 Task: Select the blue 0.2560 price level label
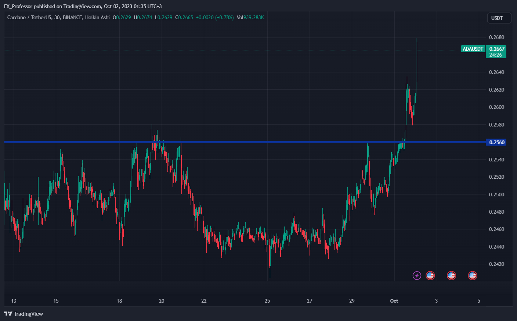(496, 142)
